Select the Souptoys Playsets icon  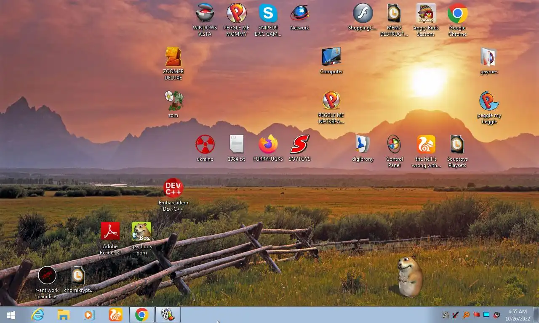pyautogui.click(x=457, y=151)
